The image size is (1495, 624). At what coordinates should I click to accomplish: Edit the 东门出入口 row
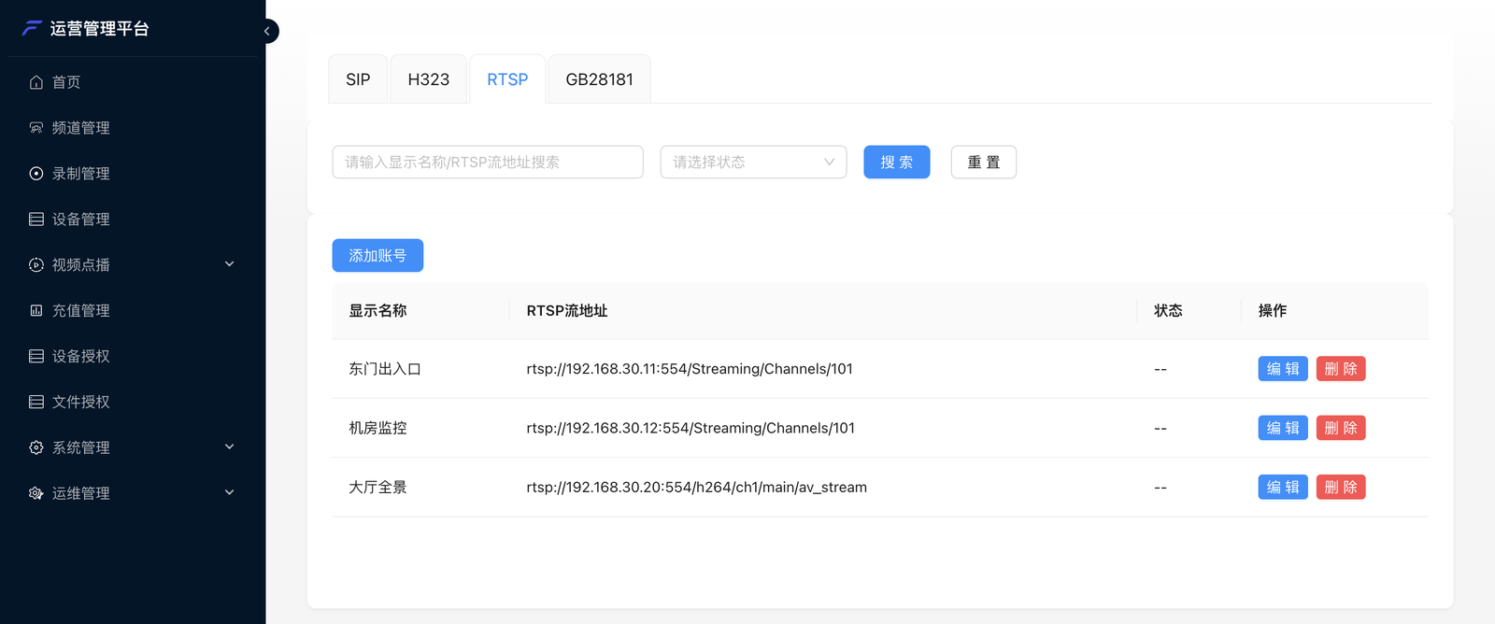click(x=1283, y=369)
